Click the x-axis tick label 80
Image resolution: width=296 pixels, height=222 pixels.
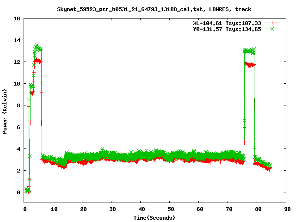[x=258, y=209]
